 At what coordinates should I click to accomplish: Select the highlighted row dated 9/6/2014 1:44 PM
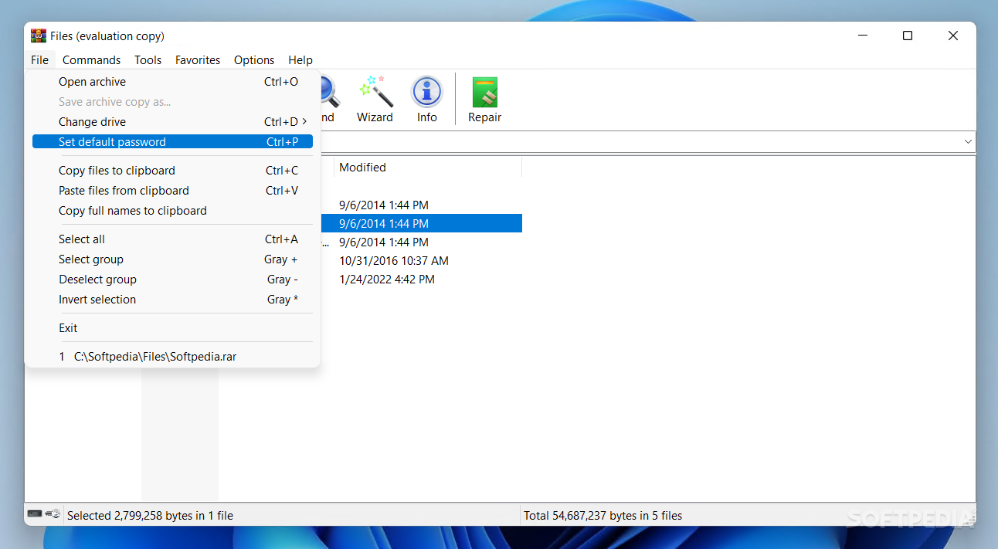click(422, 224)
